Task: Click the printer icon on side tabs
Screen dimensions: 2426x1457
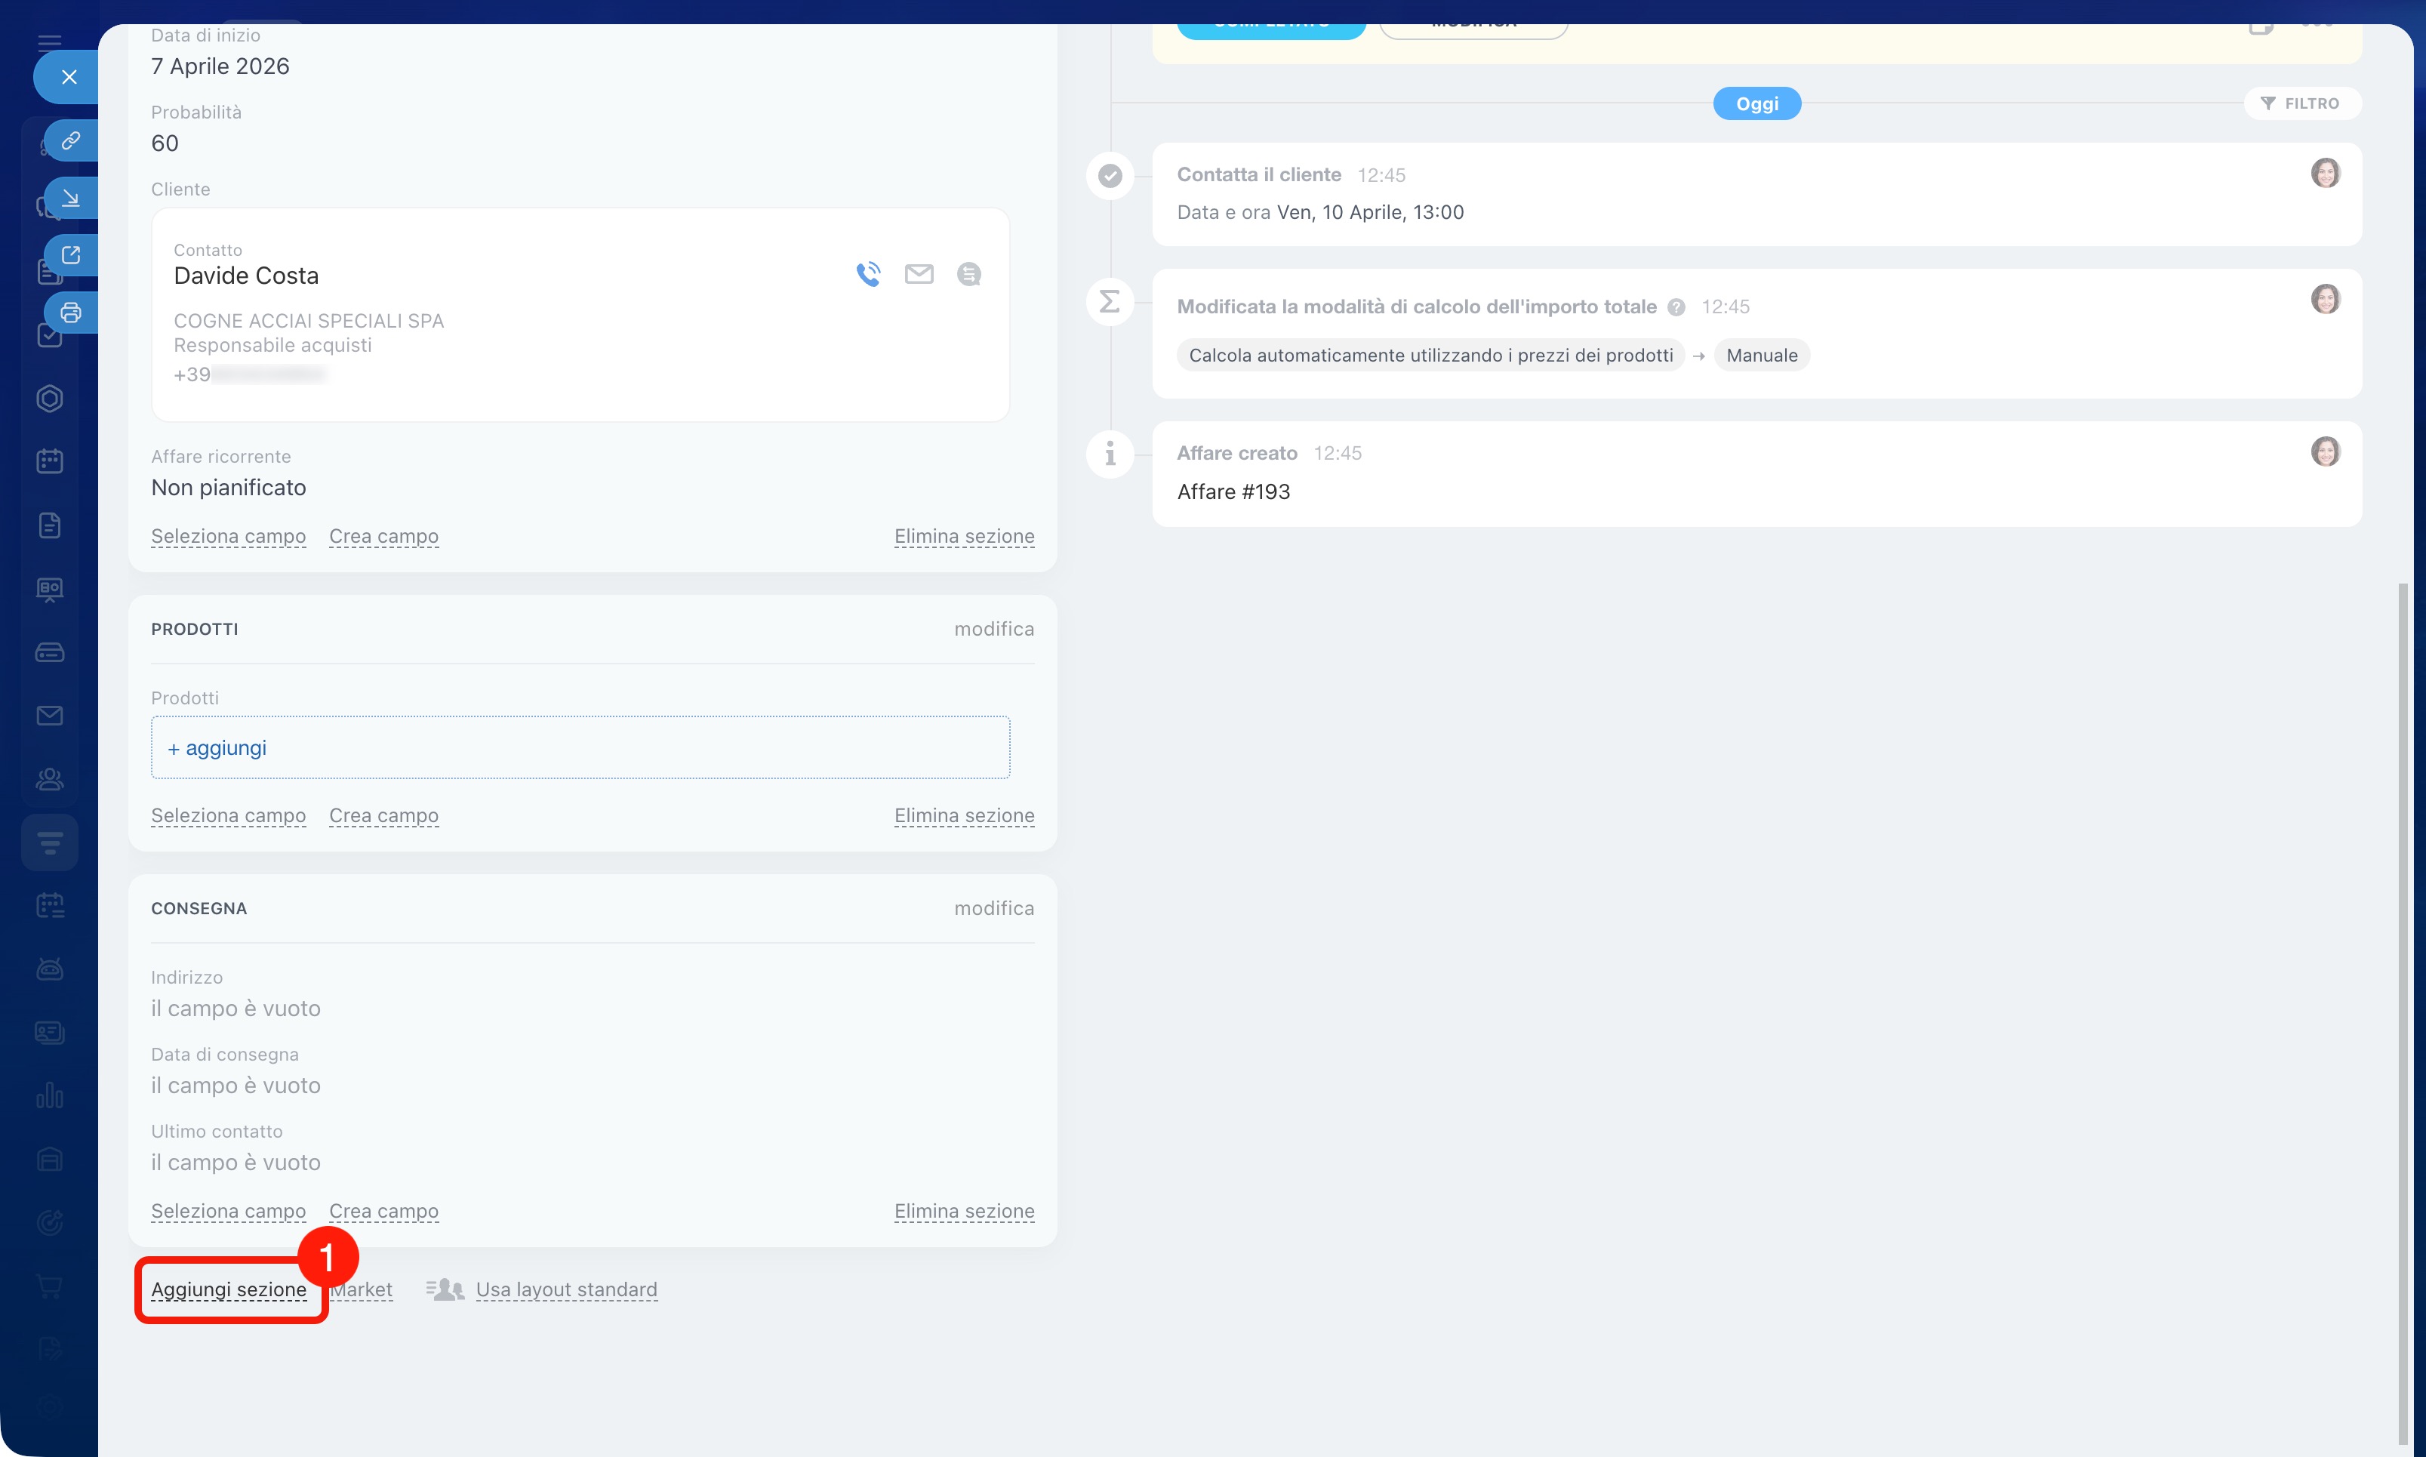Action: [x=71, y=313]
